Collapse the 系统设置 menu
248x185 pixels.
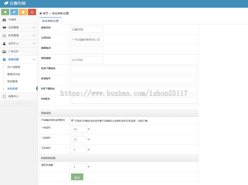pos(18,59)
